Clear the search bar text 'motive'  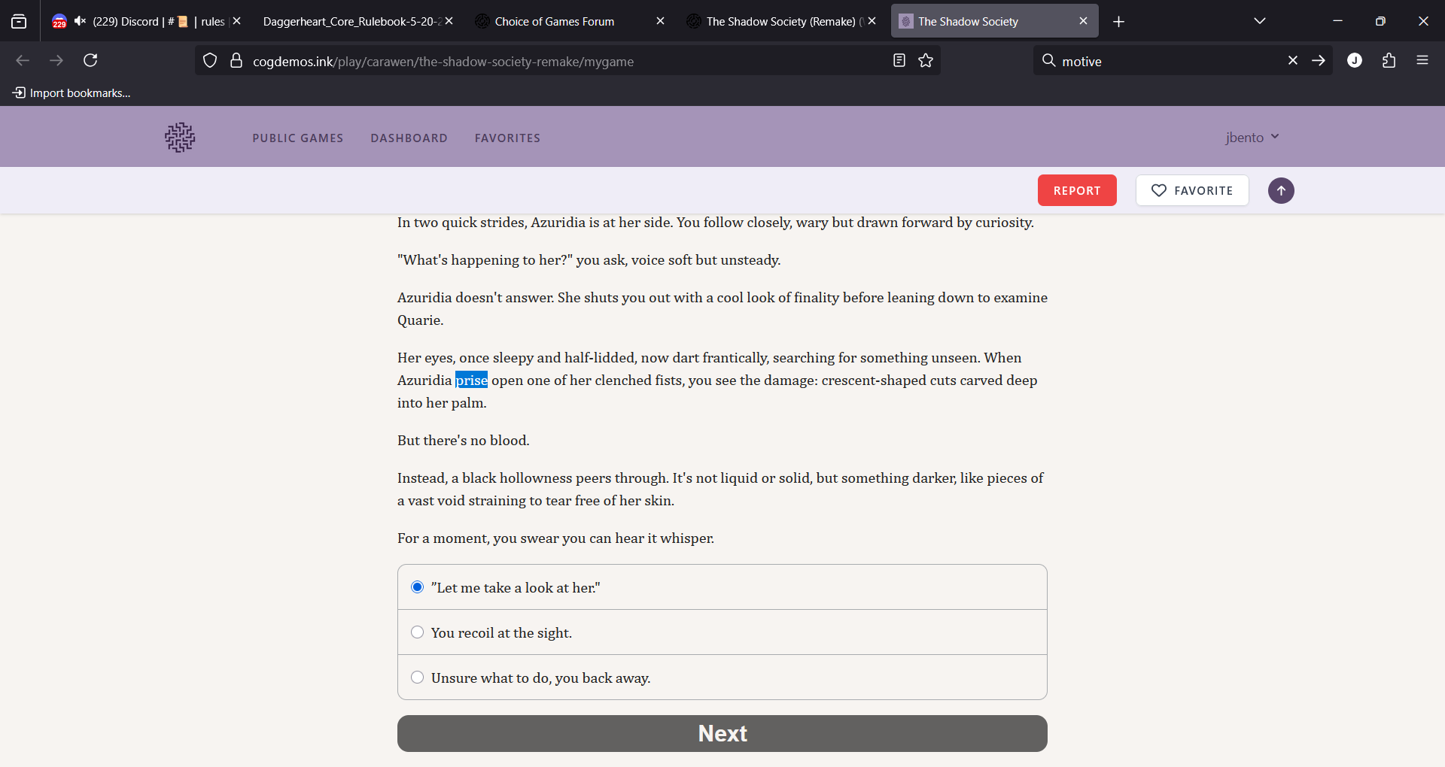tap(1292, 60)
